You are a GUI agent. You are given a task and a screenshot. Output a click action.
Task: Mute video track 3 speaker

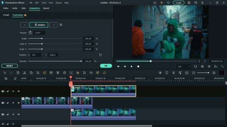(x=13, y=91)
